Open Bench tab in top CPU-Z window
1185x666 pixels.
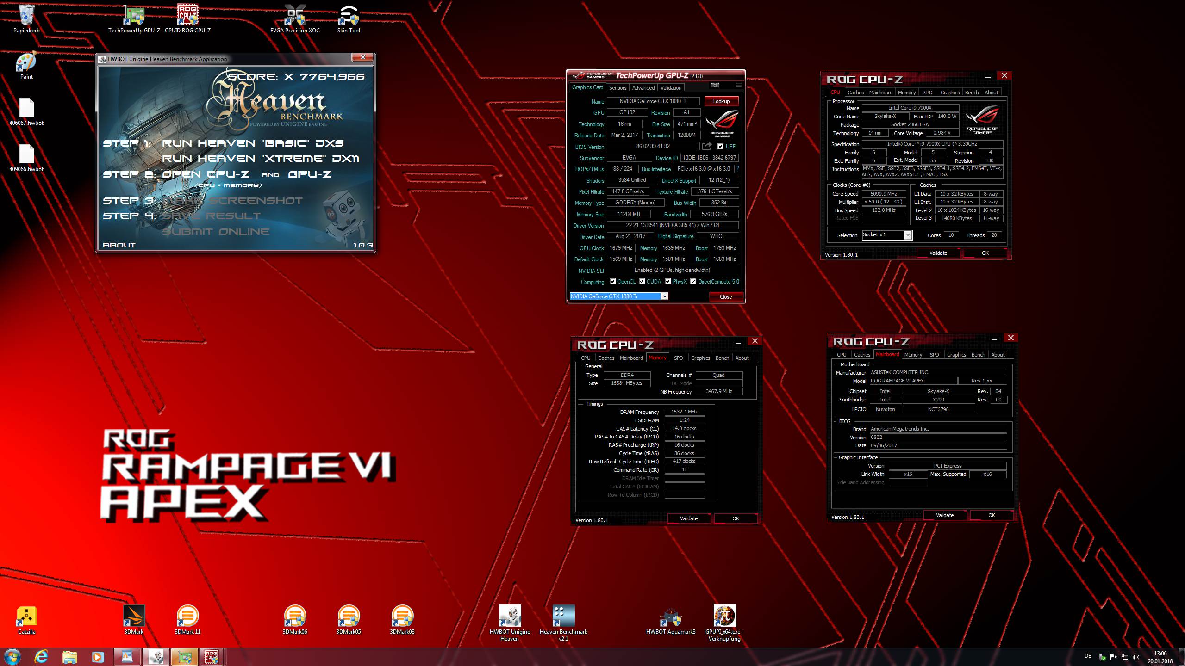click(x=972, y=92)
